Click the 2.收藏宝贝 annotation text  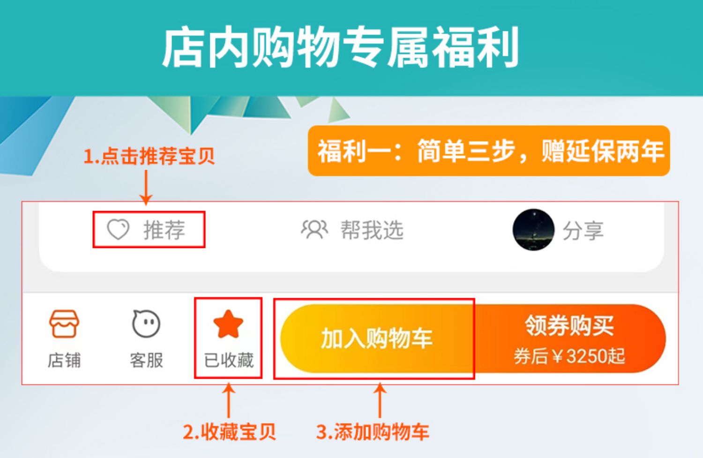[229, 432]
